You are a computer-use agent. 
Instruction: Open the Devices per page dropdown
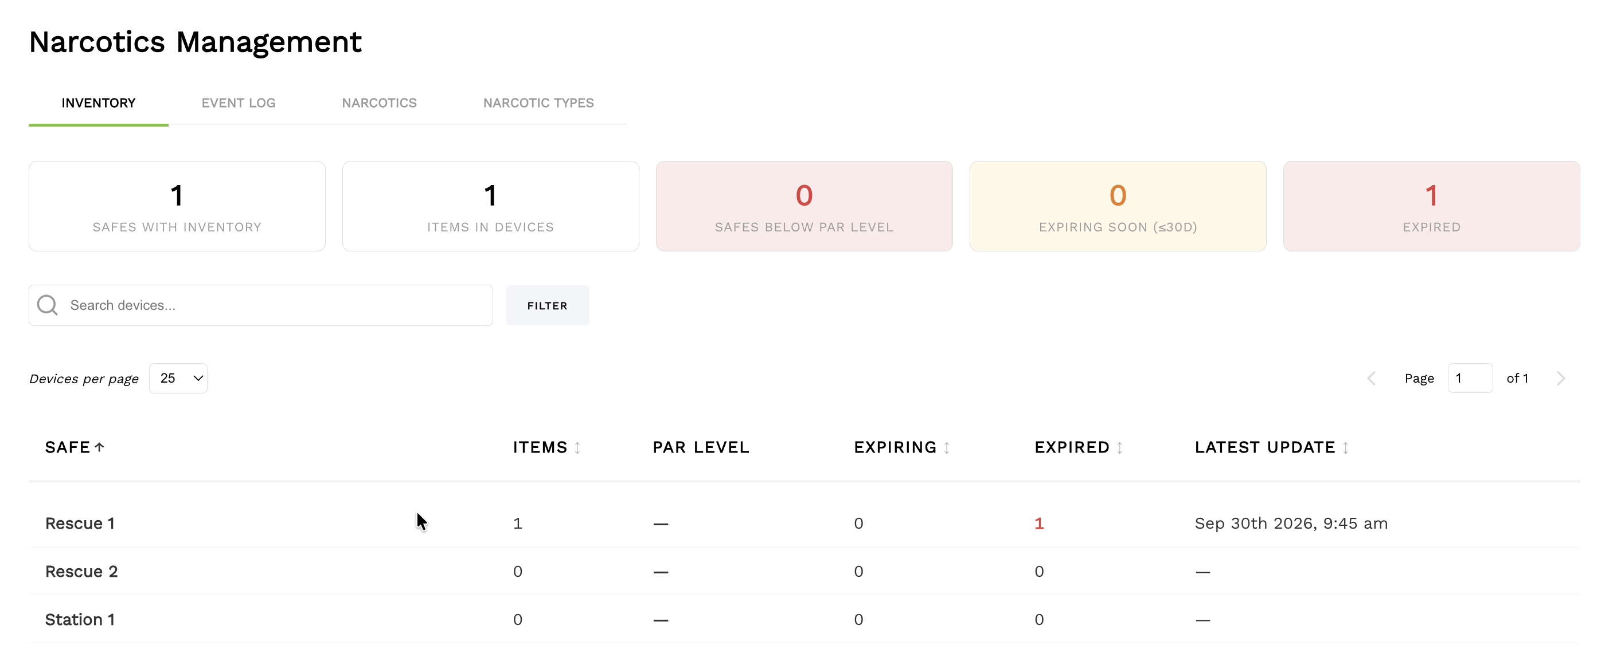pos(178,378)
